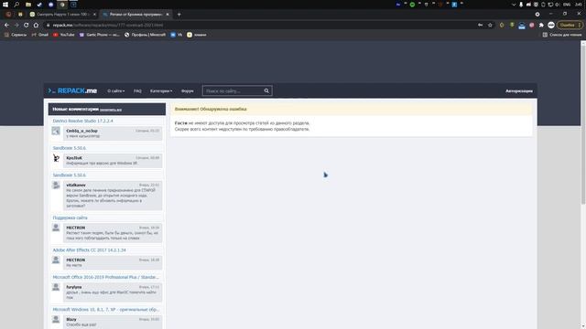Close the Наруто tab
Image resolution: width=586 pixels, height=329 pixels.
(94, 15)
